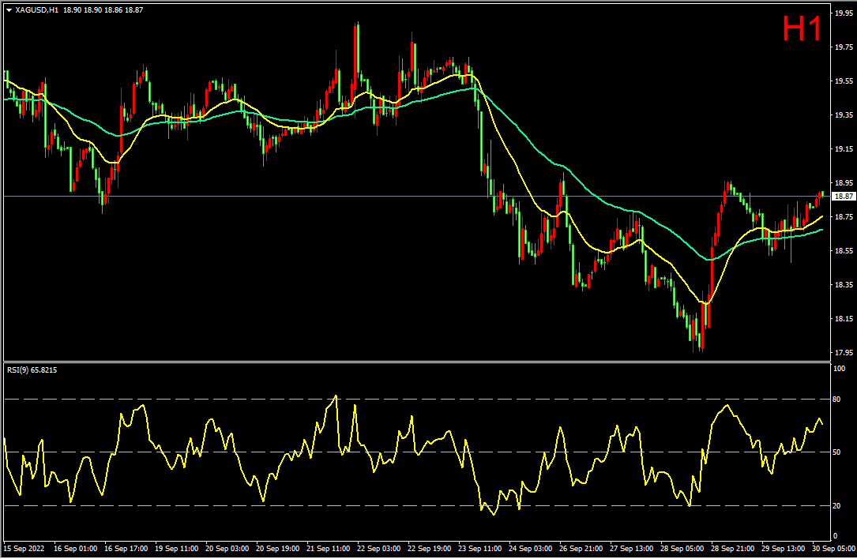The image size is (857, 559).
Task: Click the 18.15 price axis label
Action: click(844, 318)
